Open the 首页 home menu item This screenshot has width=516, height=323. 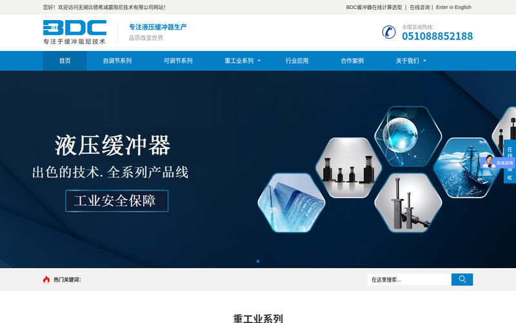(65, 61)
